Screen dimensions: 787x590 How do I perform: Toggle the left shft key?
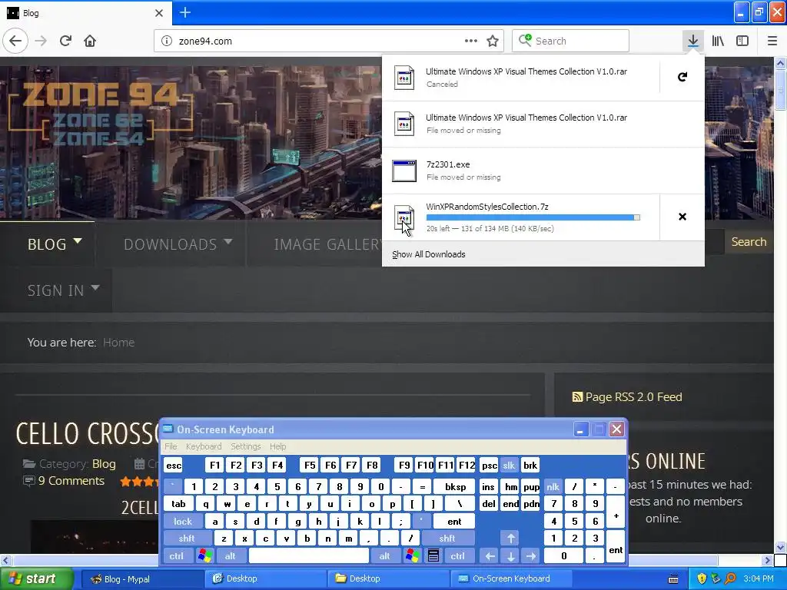[x=188, y=539]
